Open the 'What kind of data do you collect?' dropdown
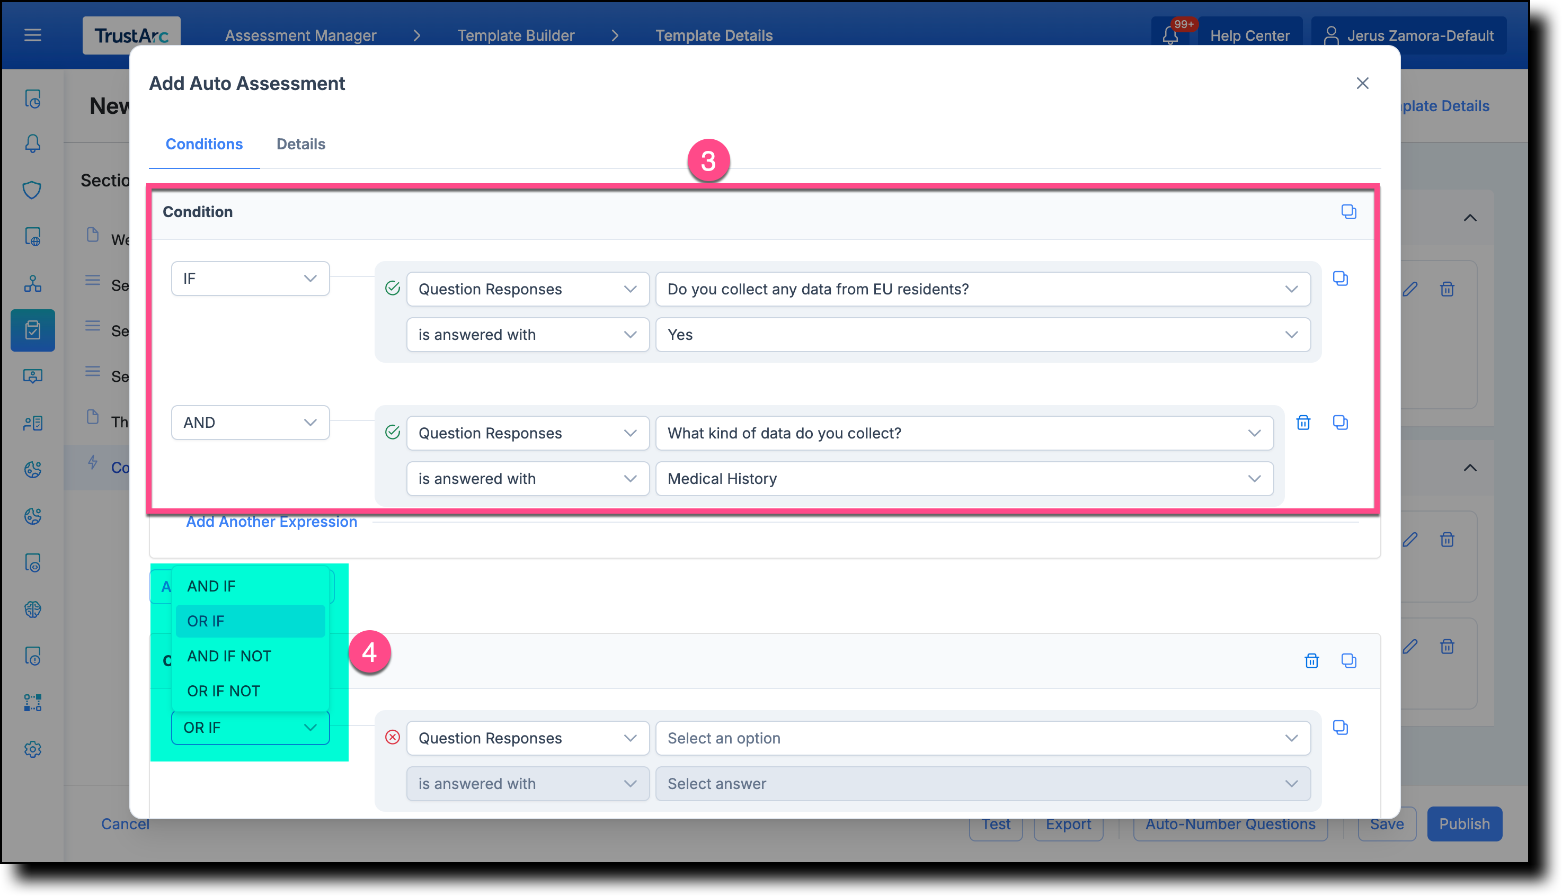This screenshot has width=1562, height=896. [x=964, y=433]
